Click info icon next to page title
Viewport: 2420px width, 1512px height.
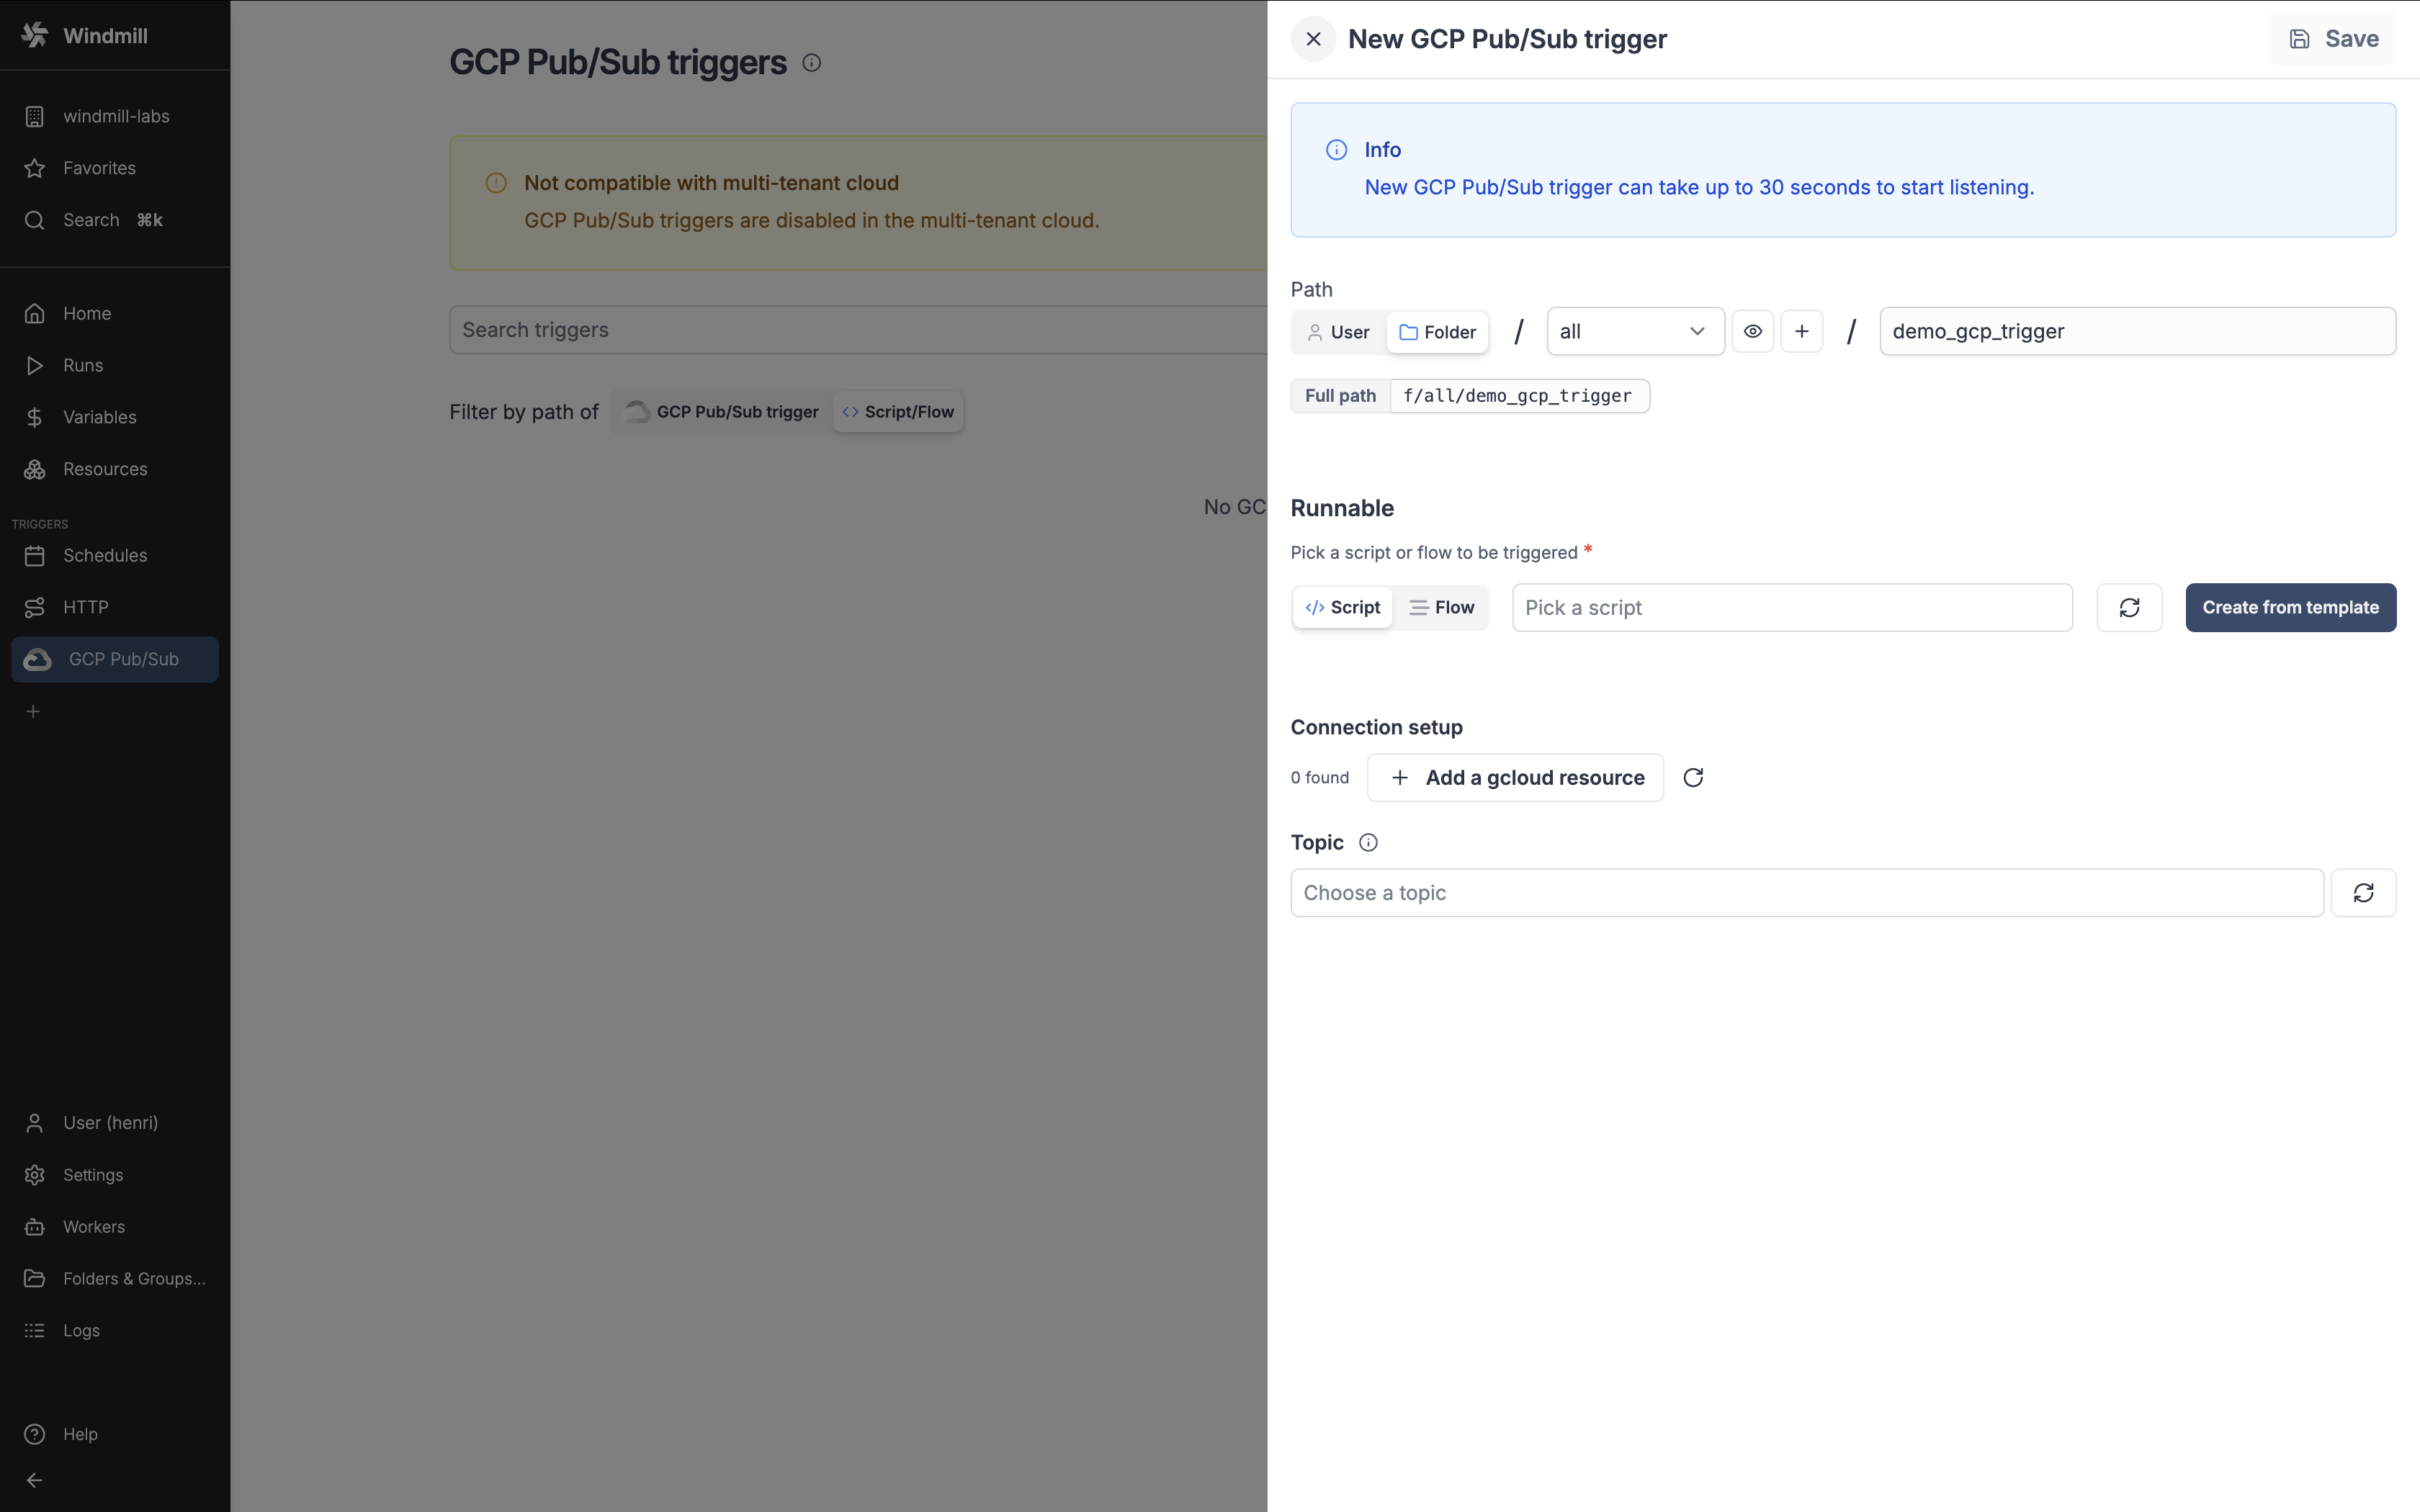coord(811,63)
